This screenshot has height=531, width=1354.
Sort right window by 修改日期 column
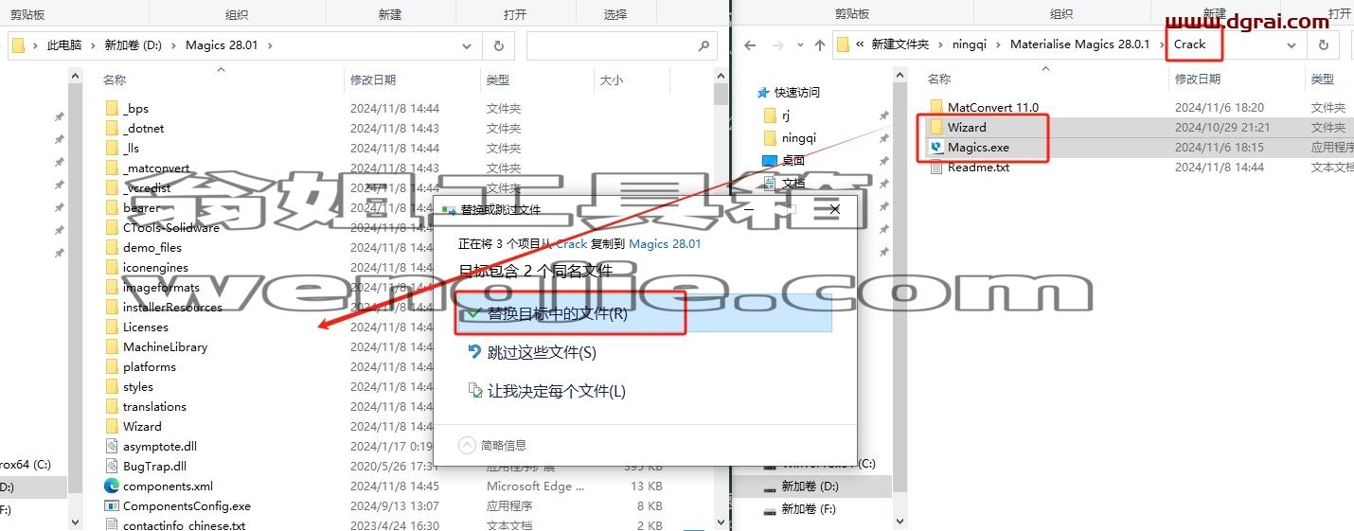tap(1197, 80)
